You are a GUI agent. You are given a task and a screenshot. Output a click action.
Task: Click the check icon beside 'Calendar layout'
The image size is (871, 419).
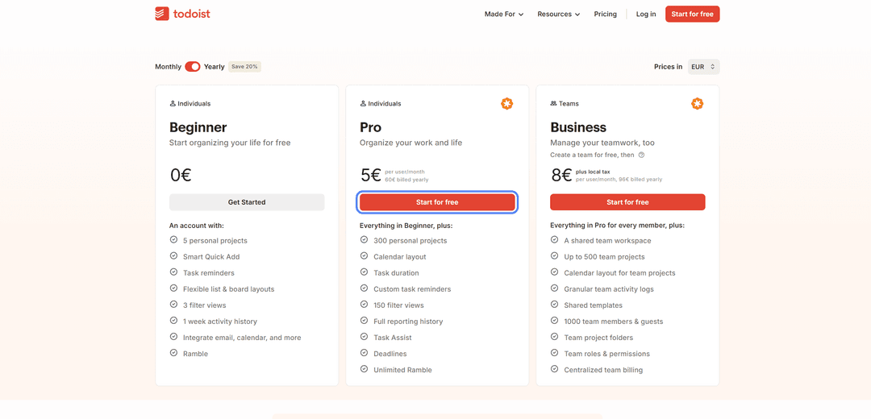pos(364,256)
